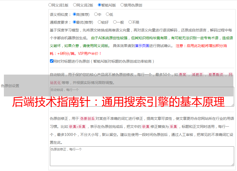
Task: Select the 同义词1版 radio option
Action: [x=50, y=5]
